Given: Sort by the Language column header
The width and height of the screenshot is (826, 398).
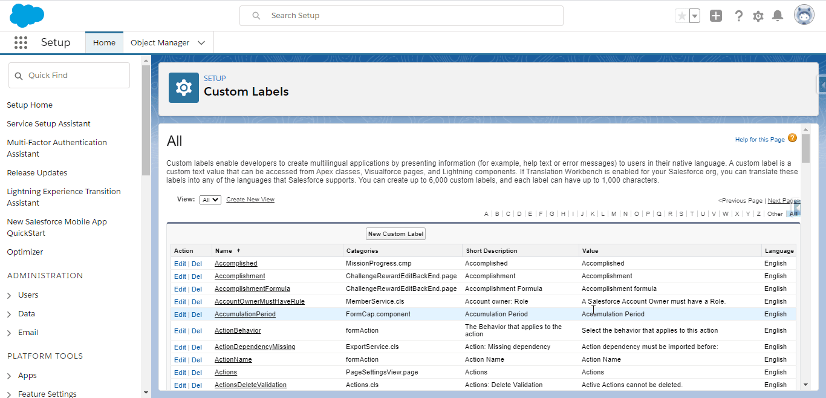Looking at the screenshot, I should point(779,251).
